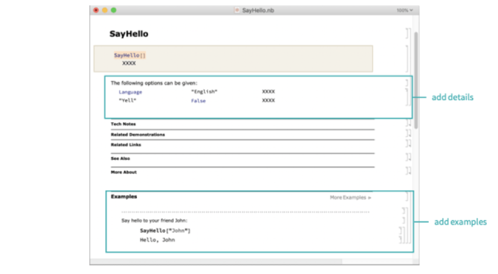Click the SayHello title heading
Screen dimensions: 498x274
click(x=129, y=34)
